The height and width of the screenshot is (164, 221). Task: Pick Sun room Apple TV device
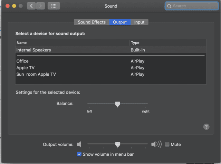pos(36,74)
